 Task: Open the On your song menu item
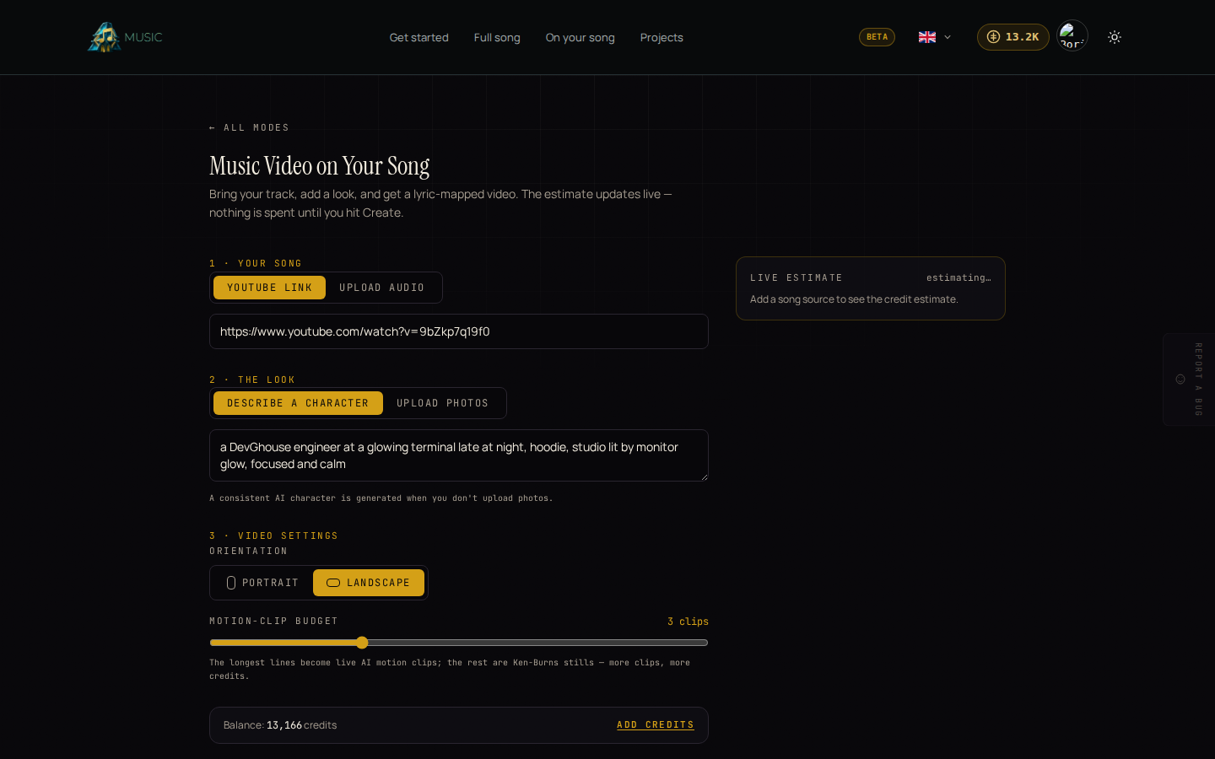point(580,37)
